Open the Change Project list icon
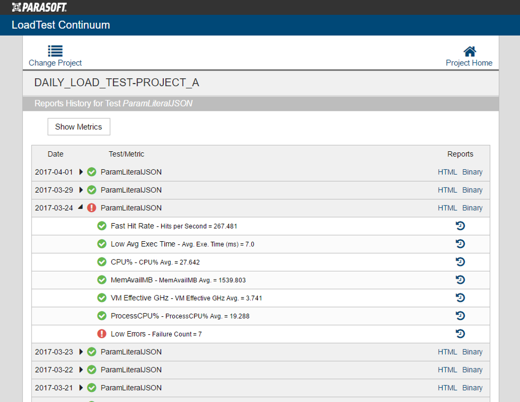The width and height of the screenshot is (520, 402). (55, 51)
